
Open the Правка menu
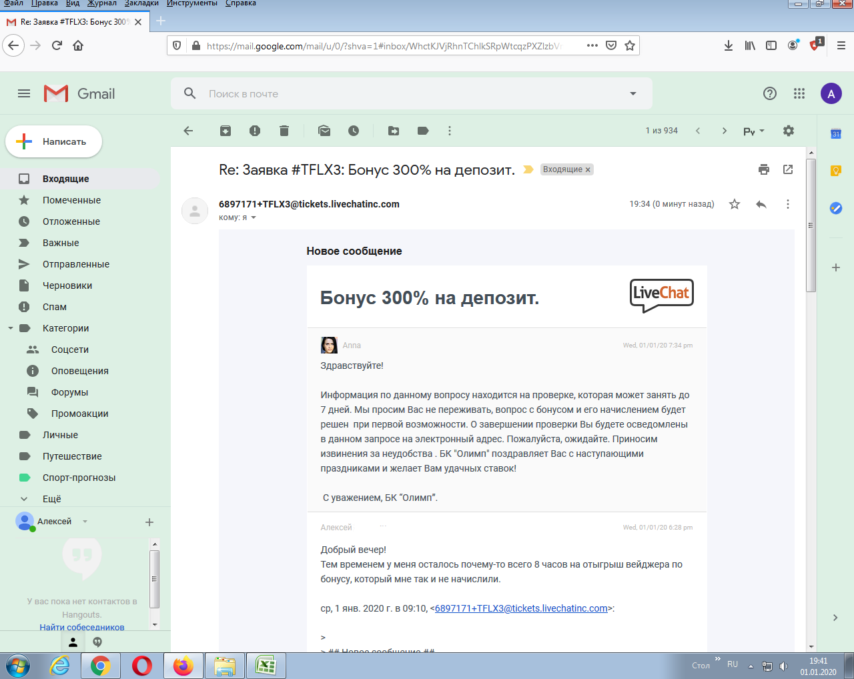pos(44,3)
